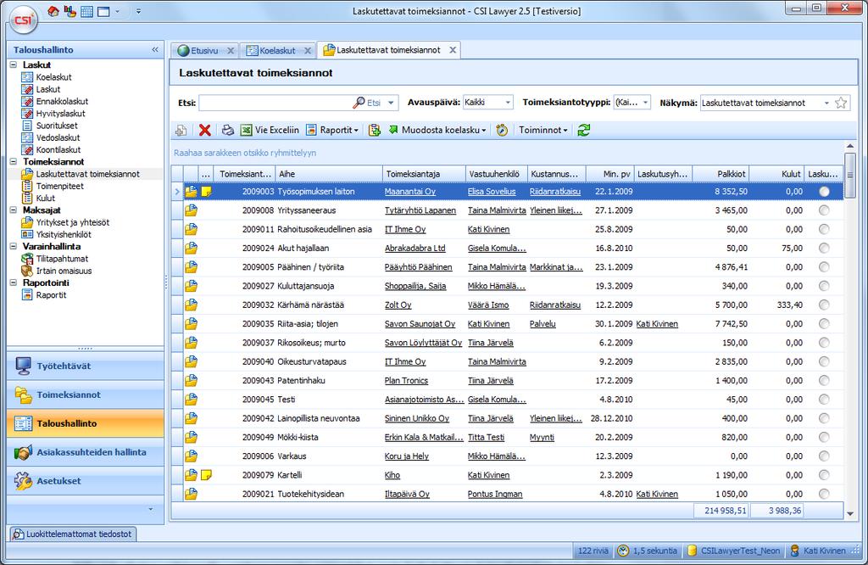Toggle Lasku radio for row 2009008 Yrityssaneeraus
This screenshot has width=868, height=565.
[824, 210]
